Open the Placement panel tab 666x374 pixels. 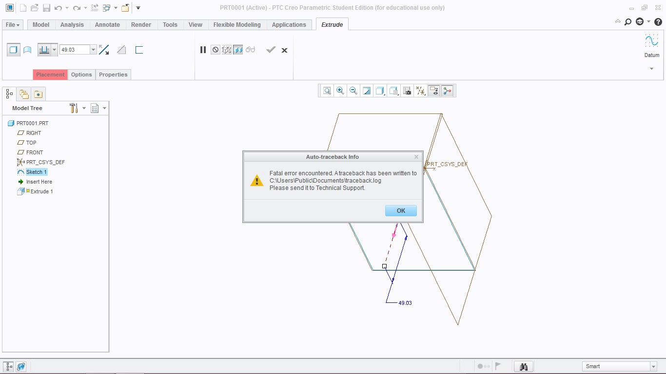(x=50, y=75)
